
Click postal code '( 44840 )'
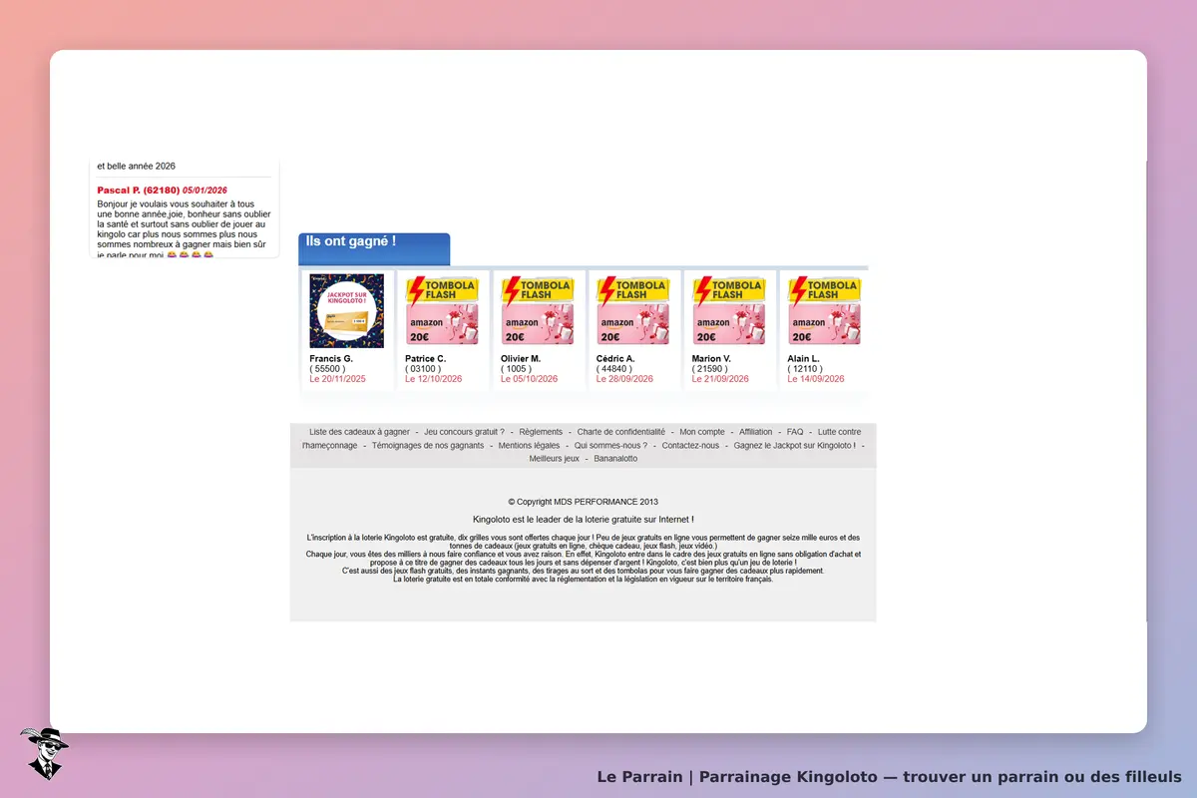[615, 369]
